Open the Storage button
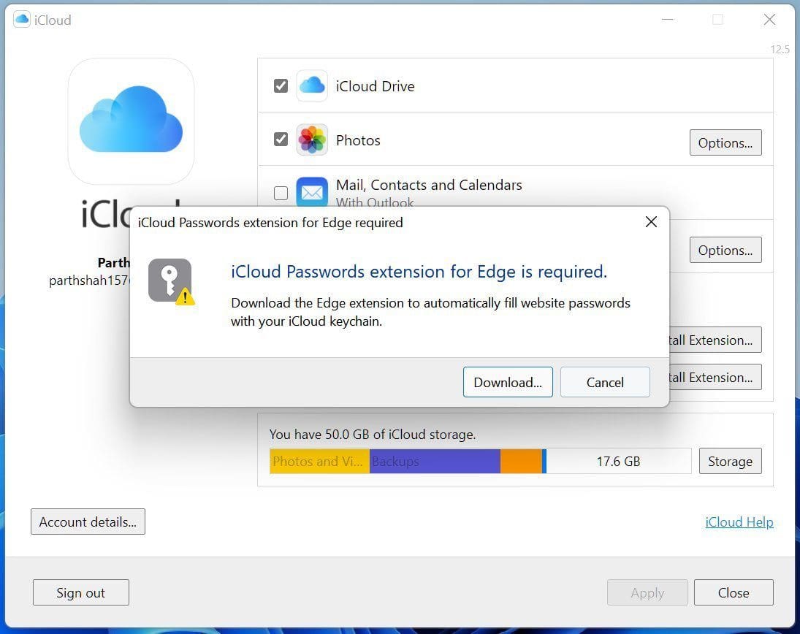 point(730,461)
